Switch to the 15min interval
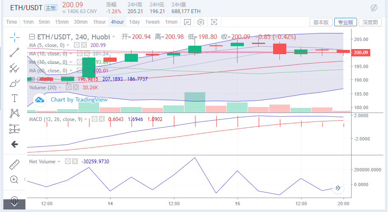Screen dimensions: 388x212 tap(61, 22)
